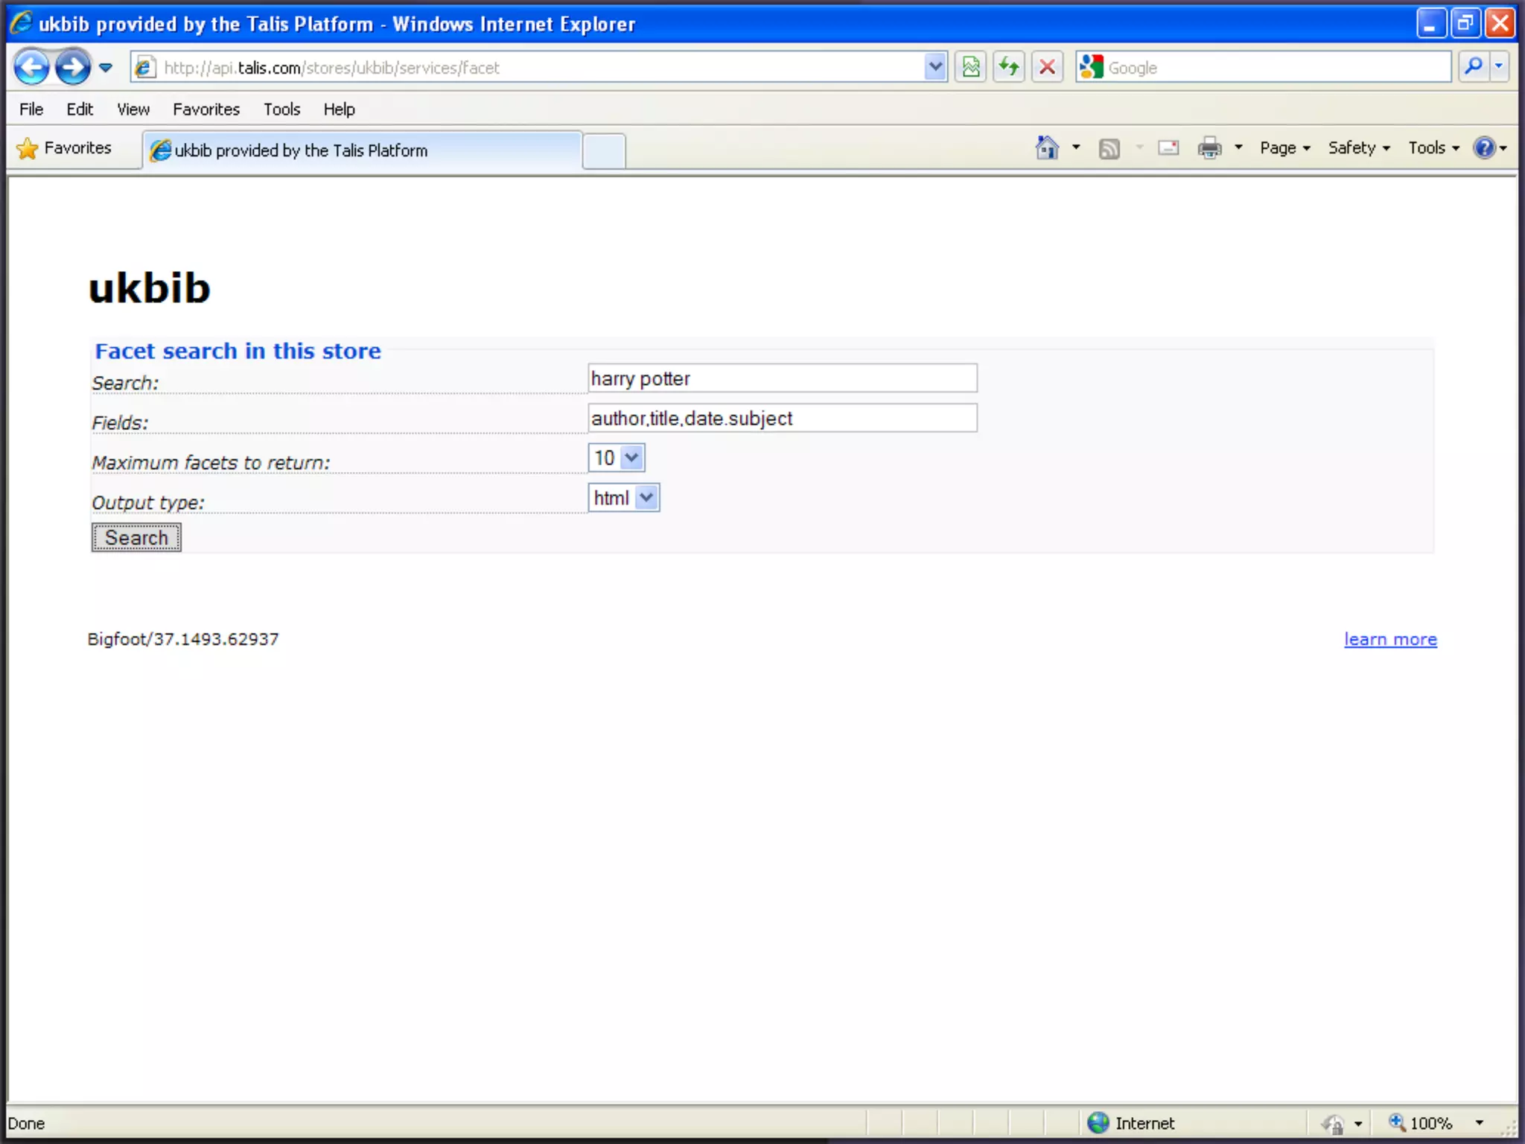Click the browser Back arrow button
The width and height of the screenshot is (1525, 1144).
tap(31, 68)
